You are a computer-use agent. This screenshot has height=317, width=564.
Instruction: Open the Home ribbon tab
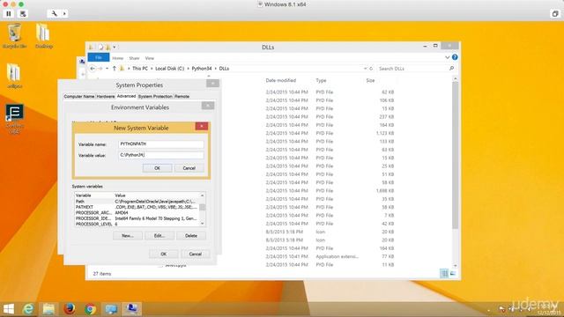pos(117,58)
